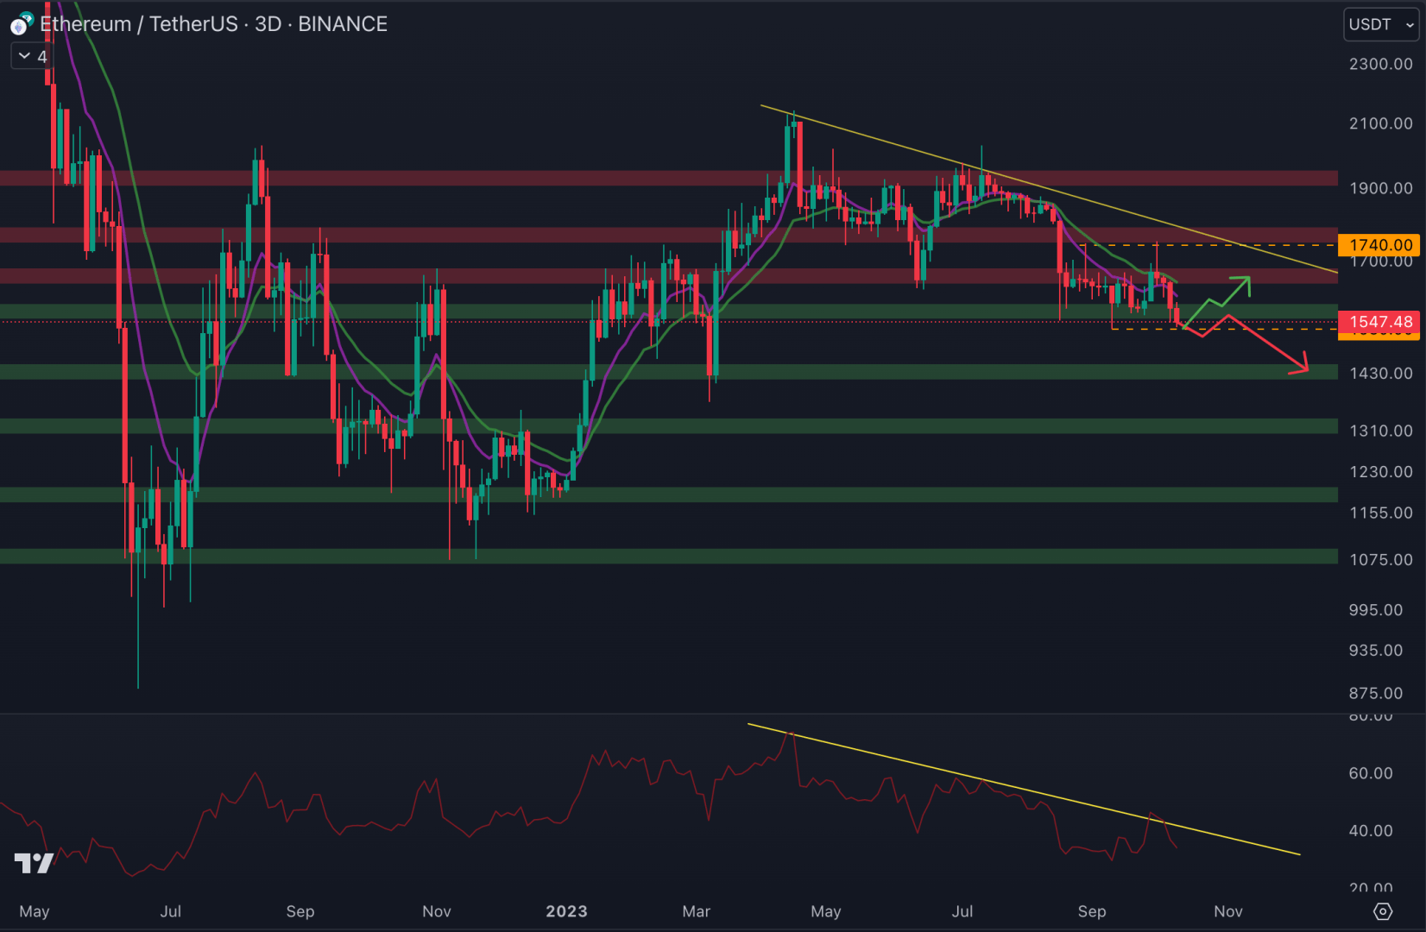Click the RSI 60.00 scale label
The width and height of the screenshot is (1426, 932).
[1371, 773]
